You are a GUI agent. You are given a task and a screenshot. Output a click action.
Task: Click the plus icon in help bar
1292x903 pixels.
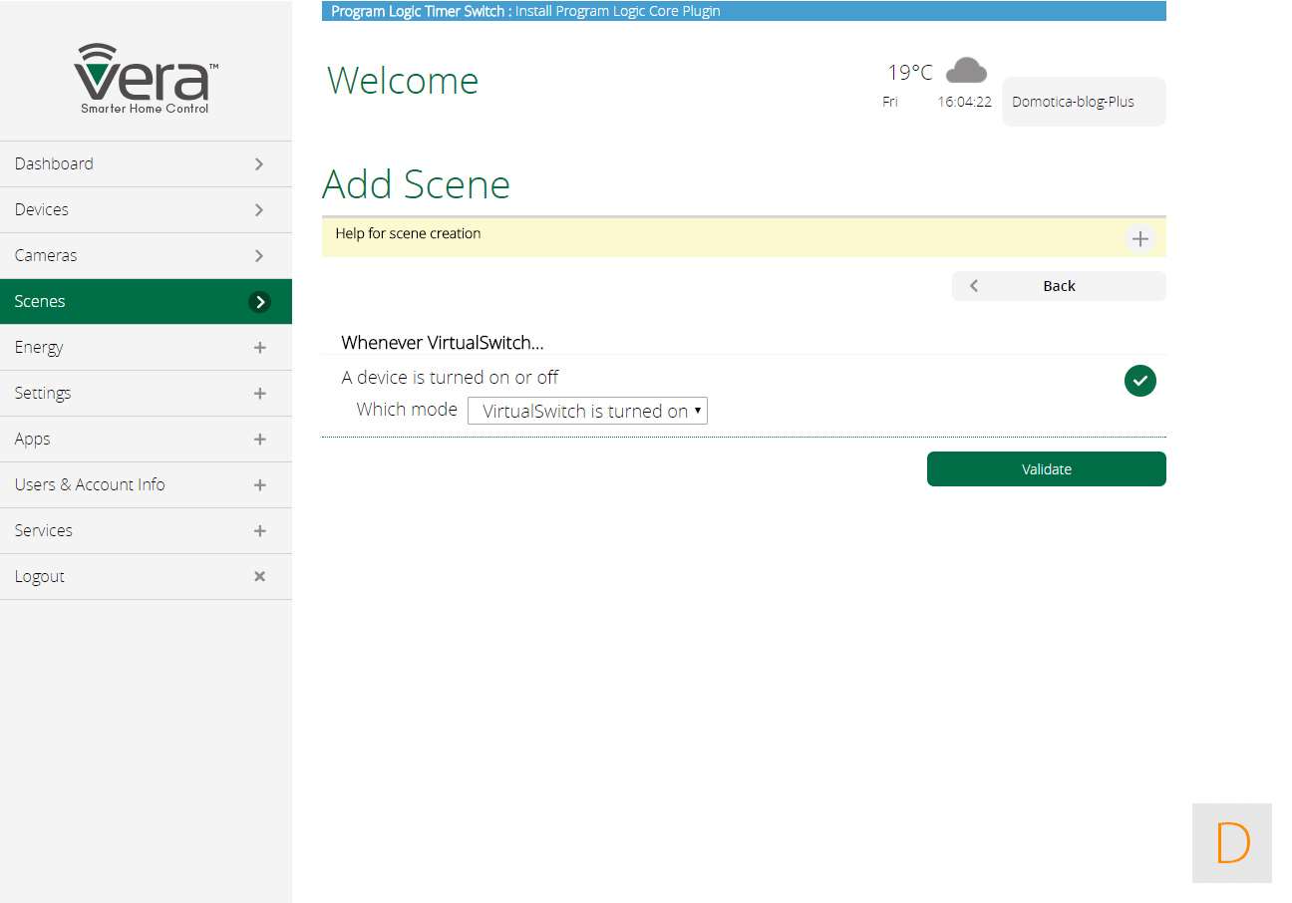[x=1139, y=239]
